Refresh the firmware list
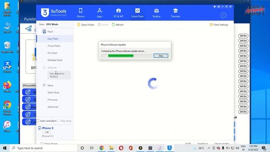The image size is (270, 152). pos(118,24)
